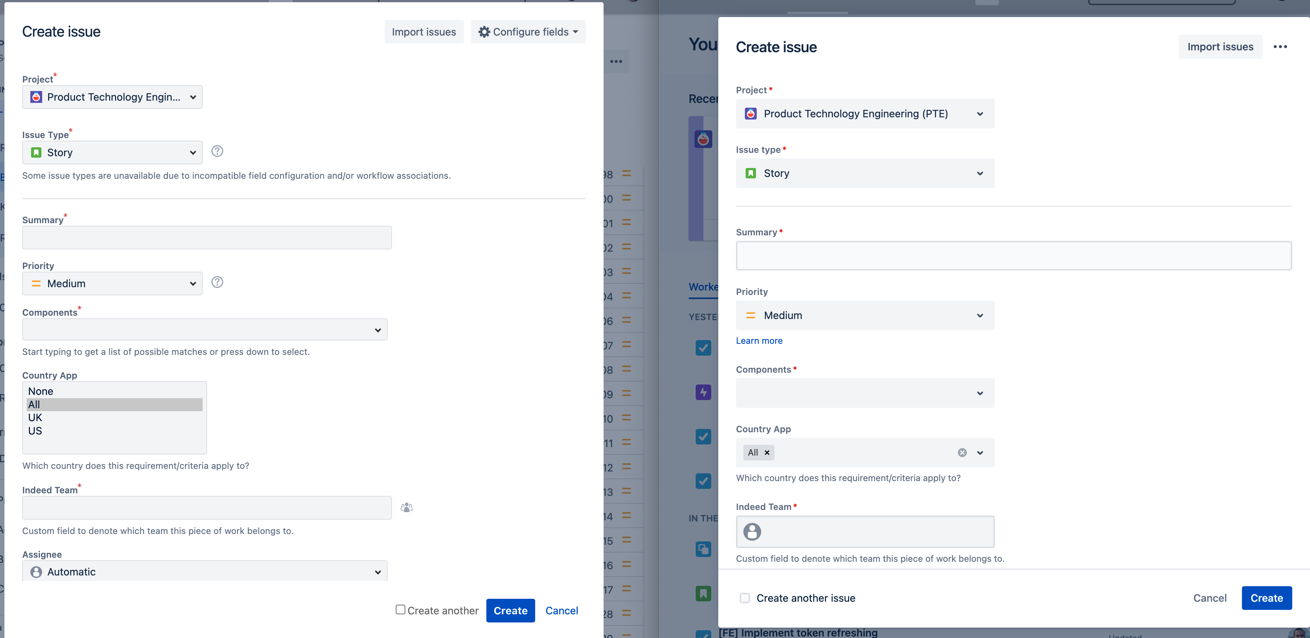Open the 'Learn more' link under Priority

coord(759,341)
